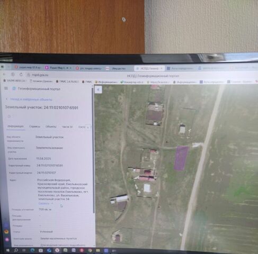
Task: Switch to the Сервисы tab
Action: [x=34, y=126]
